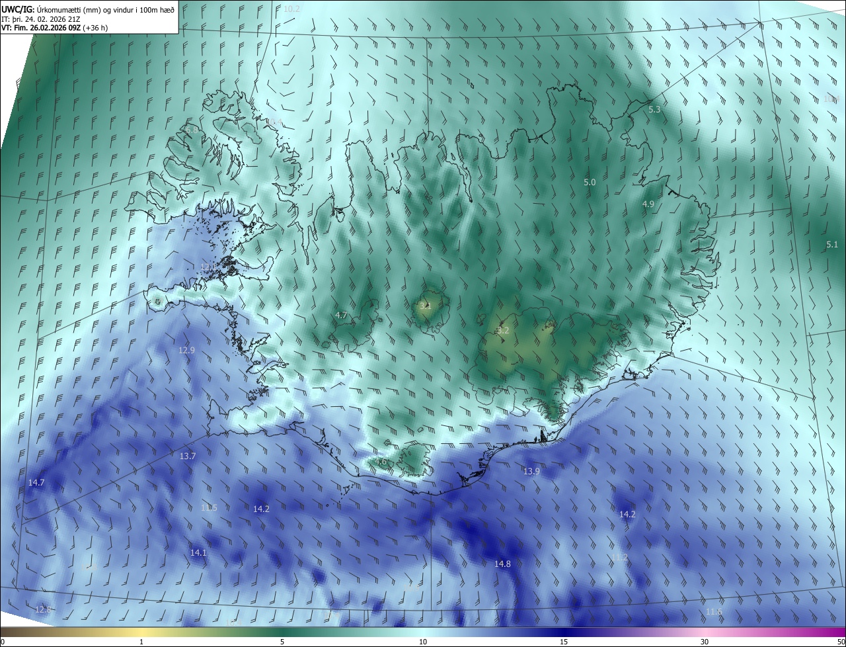Screen dimensions: 846x647
Task: Click the map title 'Úrkomumætti (mm) og vindur í 100m hæð'
Action: [x=104, y=9]
